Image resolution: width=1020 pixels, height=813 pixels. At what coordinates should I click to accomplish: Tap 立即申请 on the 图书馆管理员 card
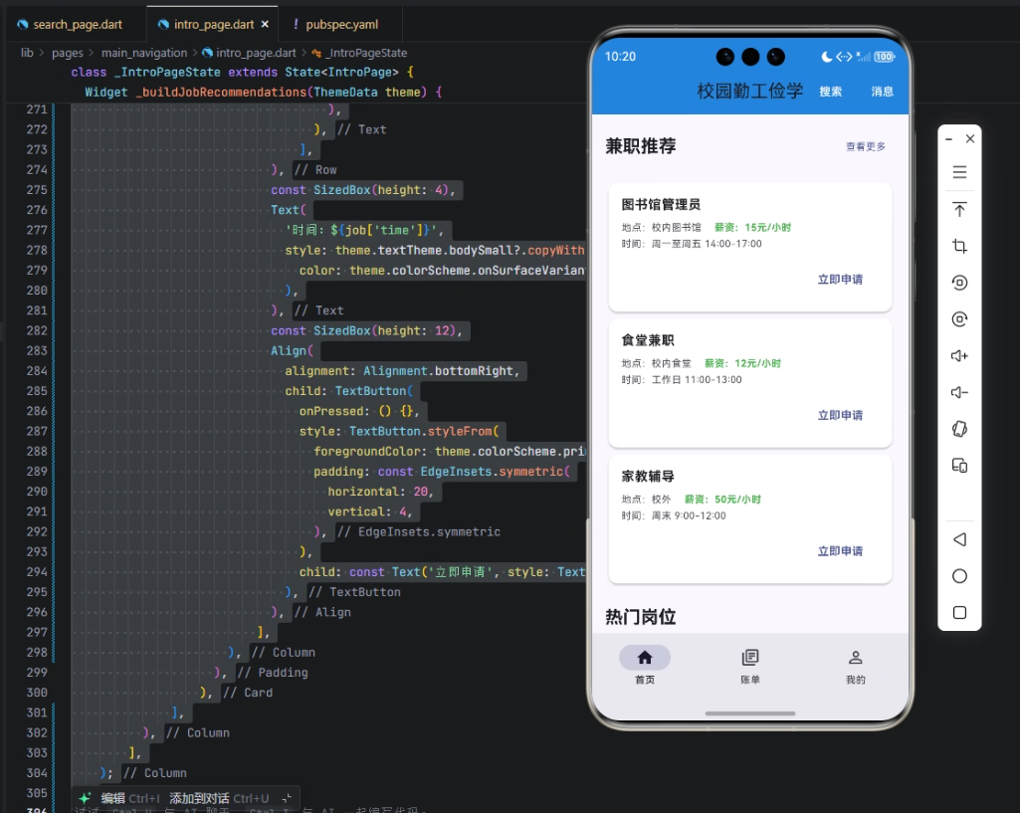pos(840,279)
